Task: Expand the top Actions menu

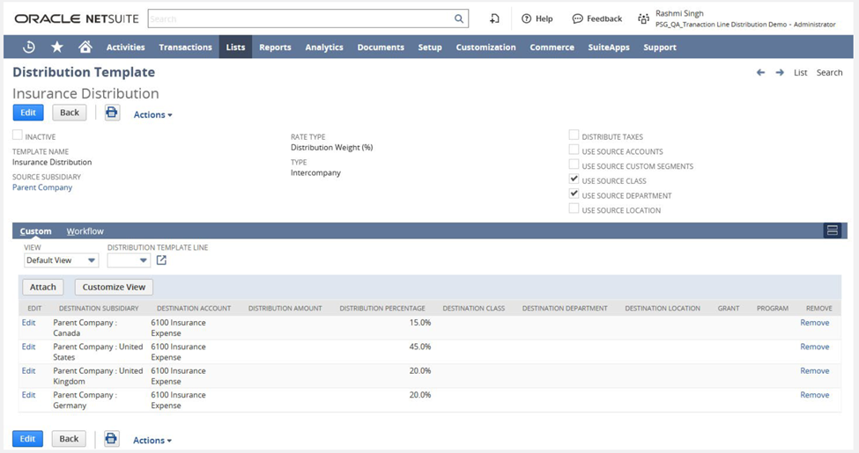Action: point(152,114)
